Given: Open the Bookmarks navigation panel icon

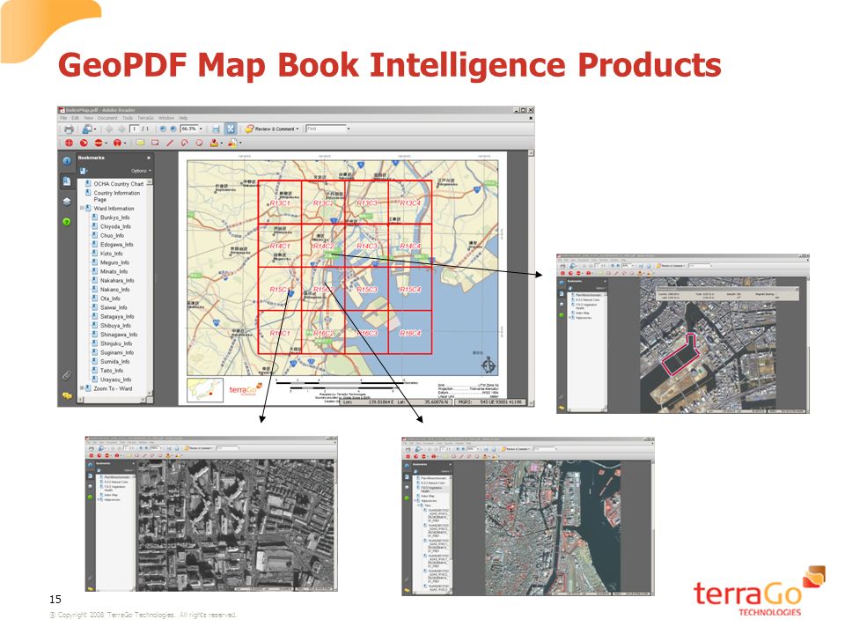Looking at the screenshot, I should tap(67, 181).
